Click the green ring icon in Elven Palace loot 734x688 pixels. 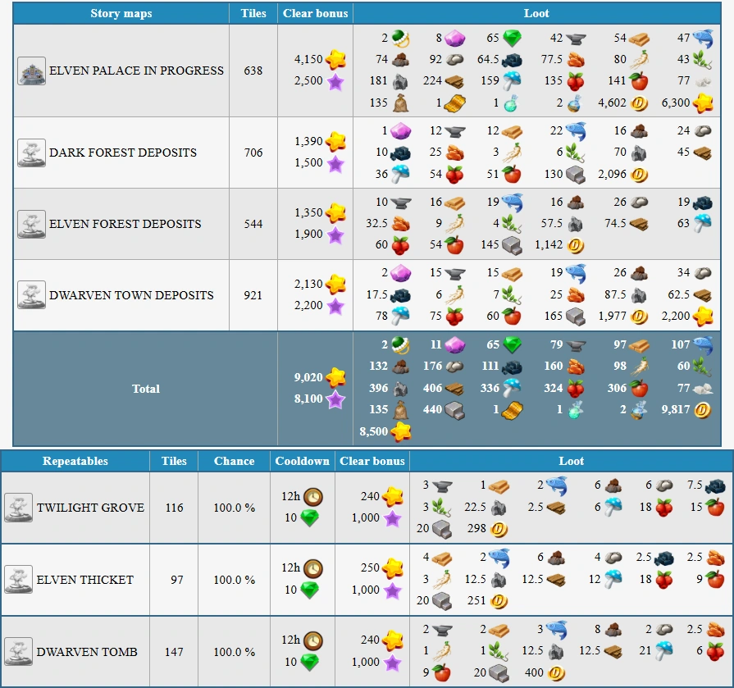tap(399, 39)
